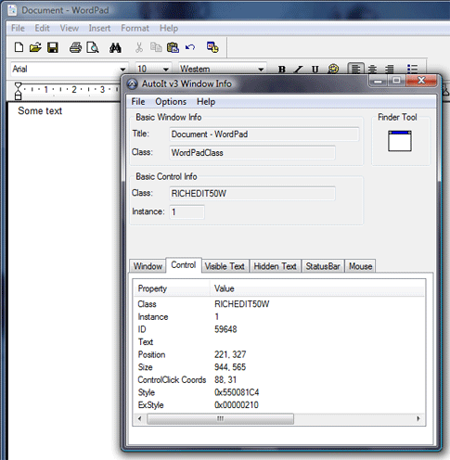Close the AutoIt v3 Window Info window
This screenshot has width=450, height=460.
pyautogui.click(x=421, y=81)
